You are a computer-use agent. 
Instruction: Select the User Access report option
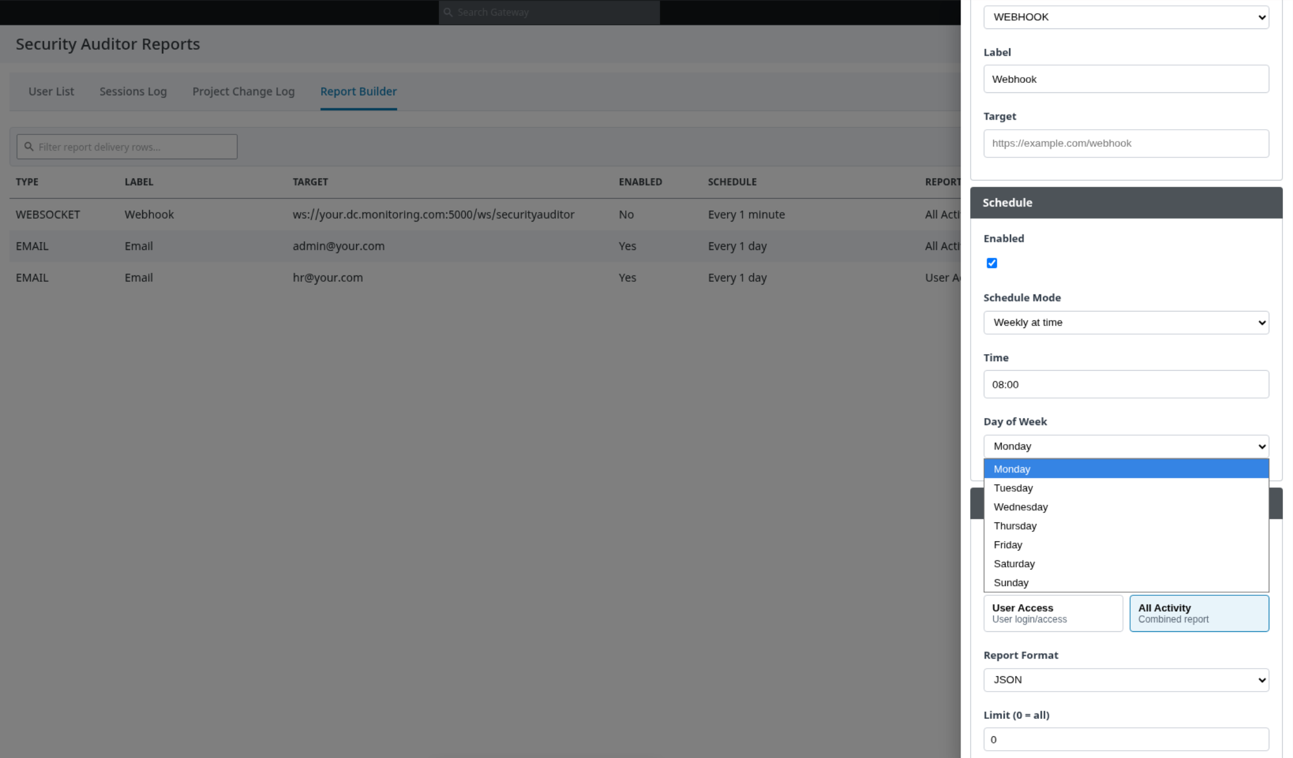click(x=1052, y=614)
